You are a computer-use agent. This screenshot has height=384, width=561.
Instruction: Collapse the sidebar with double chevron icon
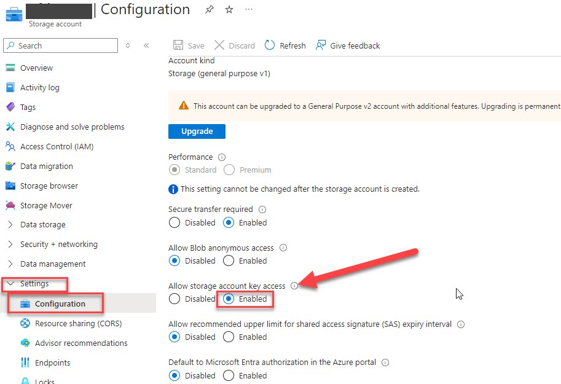tap(146, 45)
